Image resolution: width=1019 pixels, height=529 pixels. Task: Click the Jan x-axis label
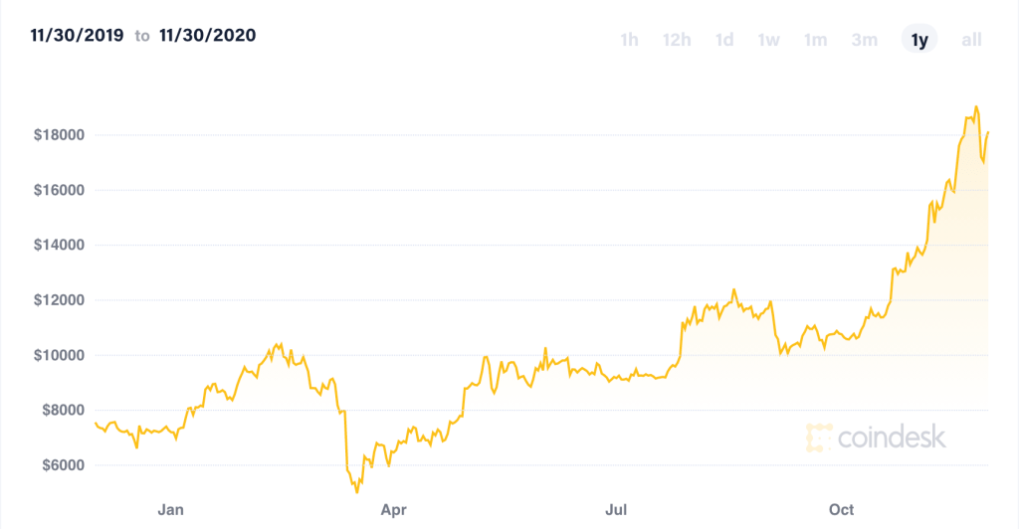click(170, 510)
